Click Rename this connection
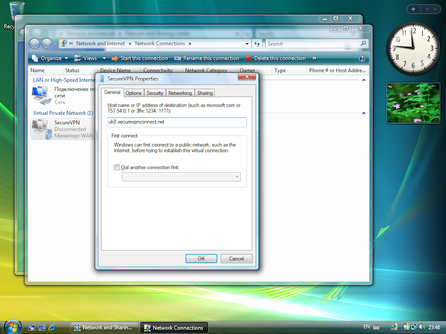Screen dimensions: 446x334 pos(207,58)
